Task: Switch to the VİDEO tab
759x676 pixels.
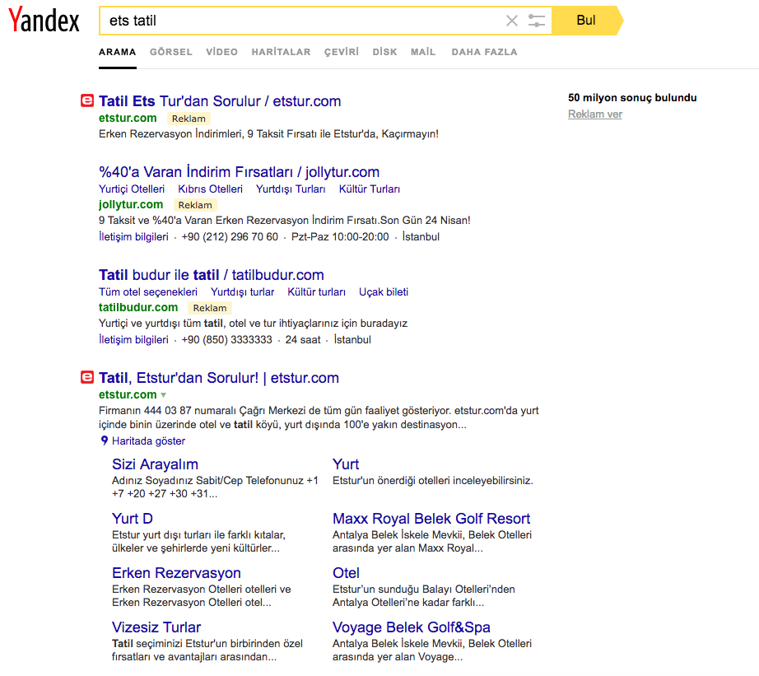Action: pos(221,52)
